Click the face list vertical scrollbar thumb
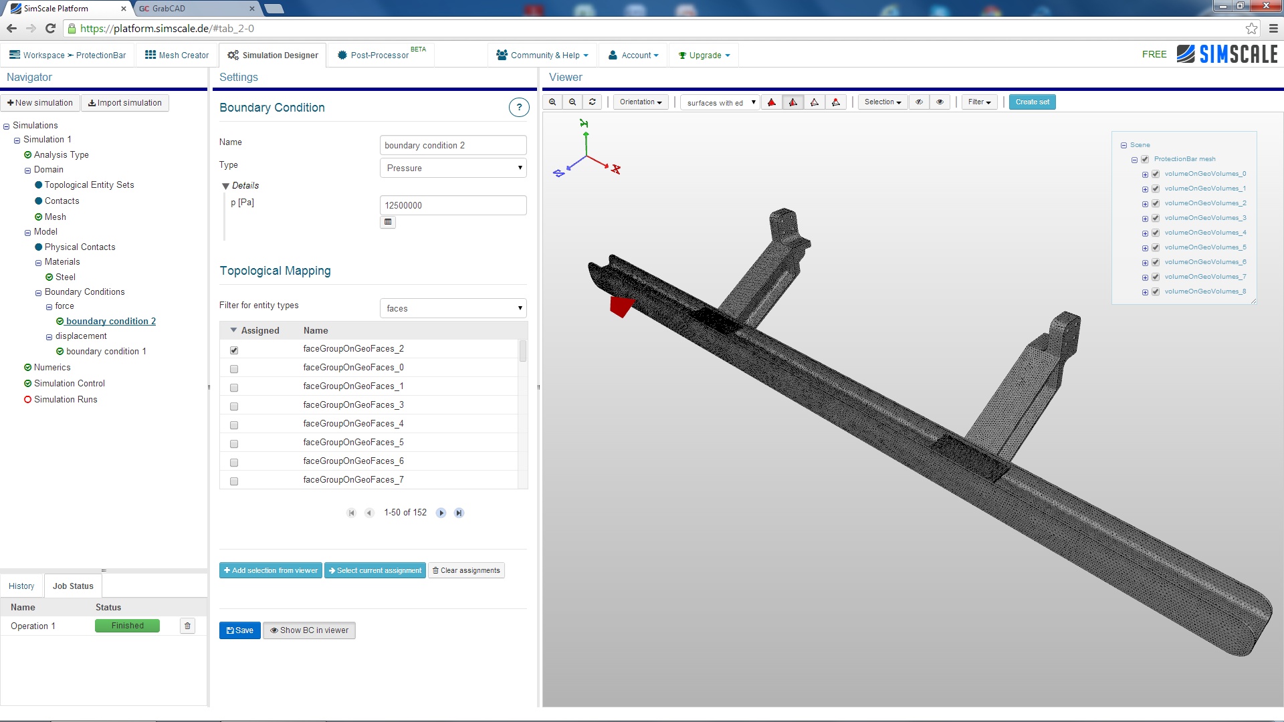Screen dimensions: 1284x722 [523, 351]
